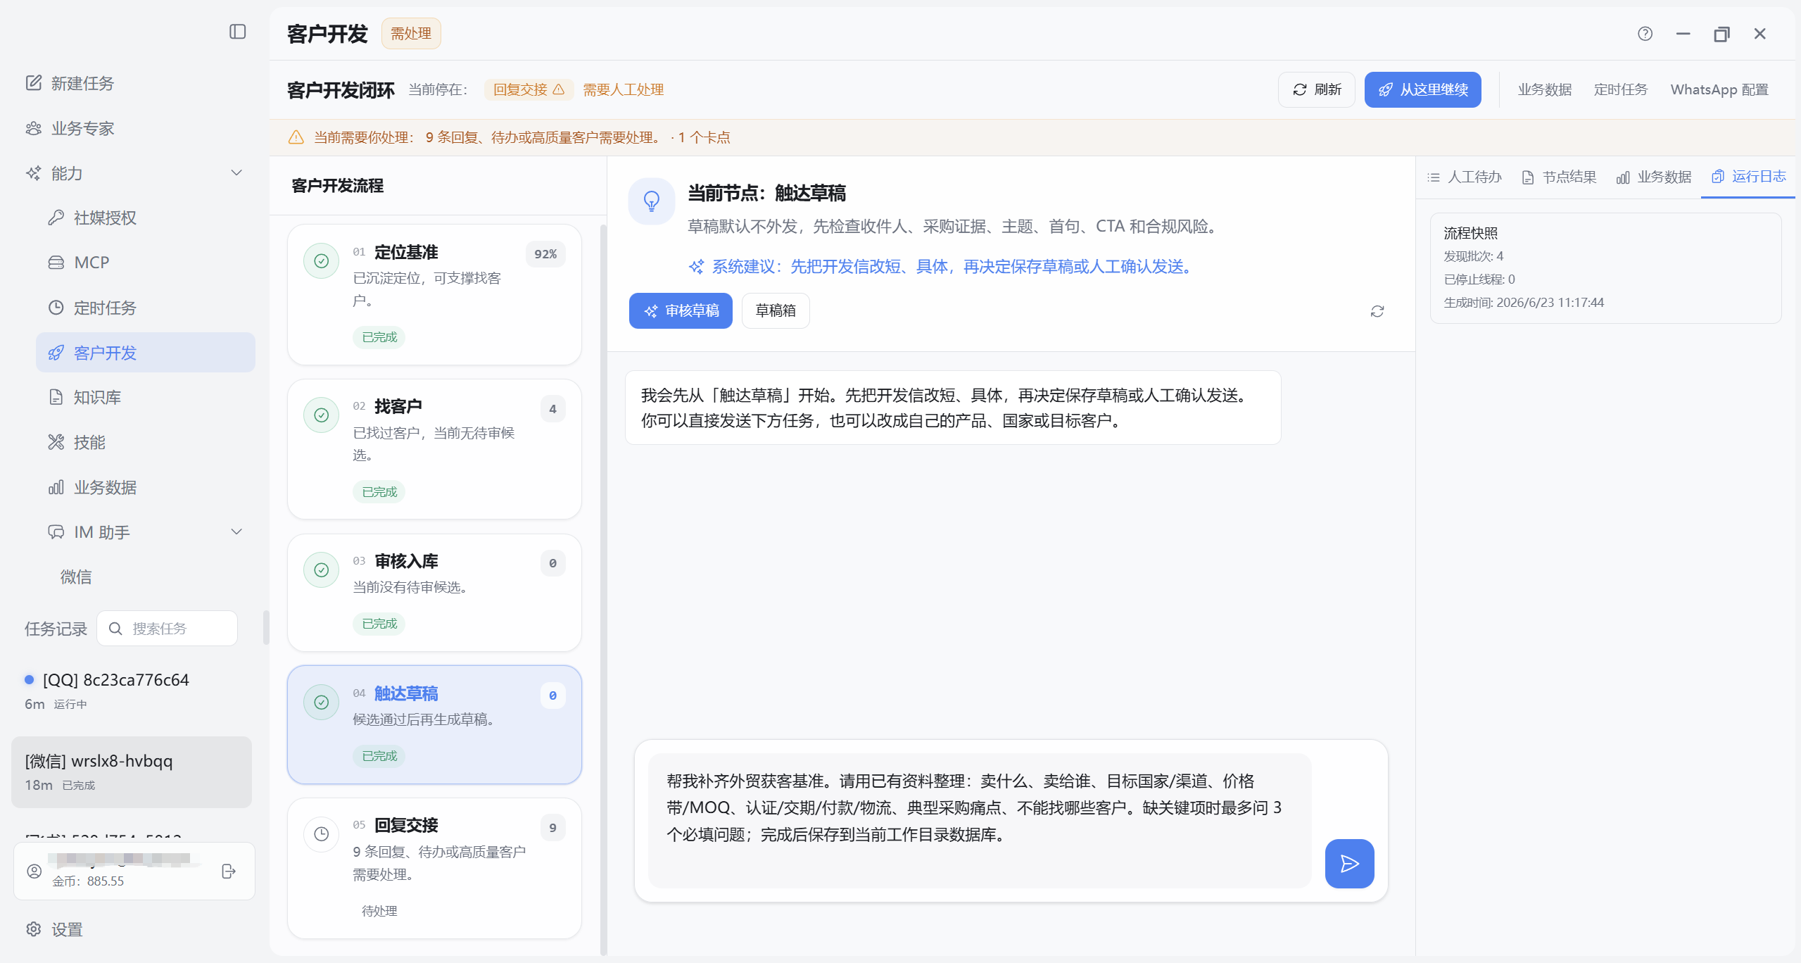Screen dimensions: 1801x963
Task: Open 业务专家 in the sidebar
Action: pyautogui.click(x=70, y=128)
